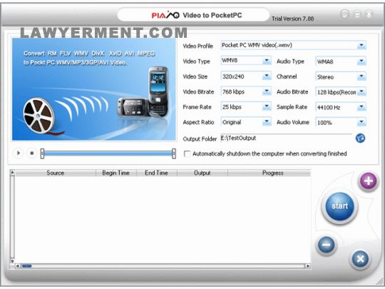The height and width of the screenshot is (289, 385).
Task: Open the Frame Rate dropdown
Action: 267,106
